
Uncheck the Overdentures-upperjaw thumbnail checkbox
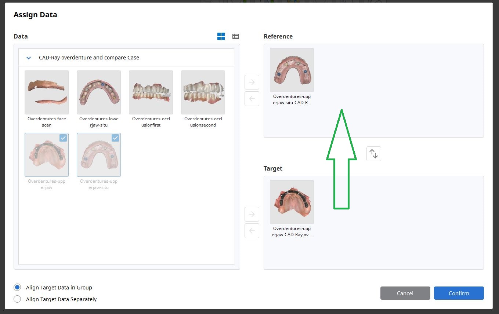tap(63, 138)
